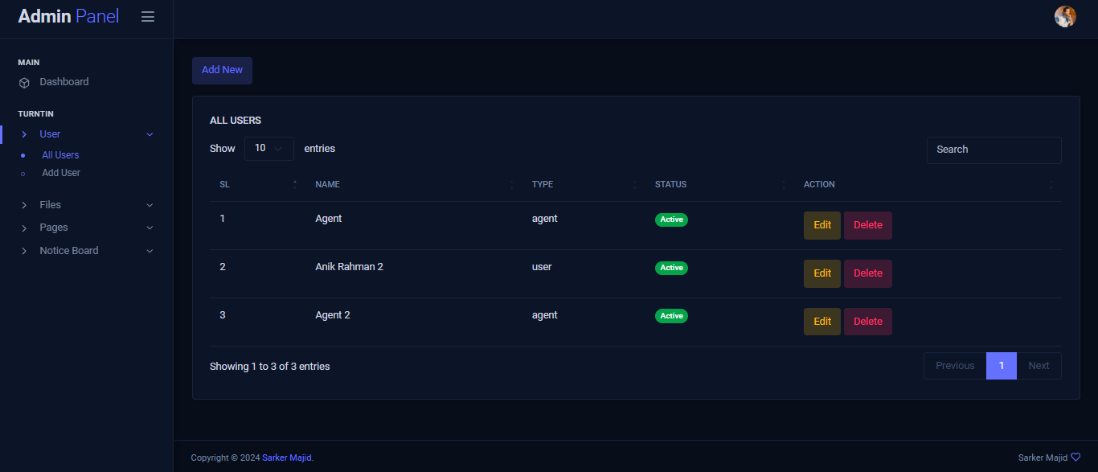This screenshot has height=472, width=1098.
Task: Edit the Agent user row
Action: (822, 225)
